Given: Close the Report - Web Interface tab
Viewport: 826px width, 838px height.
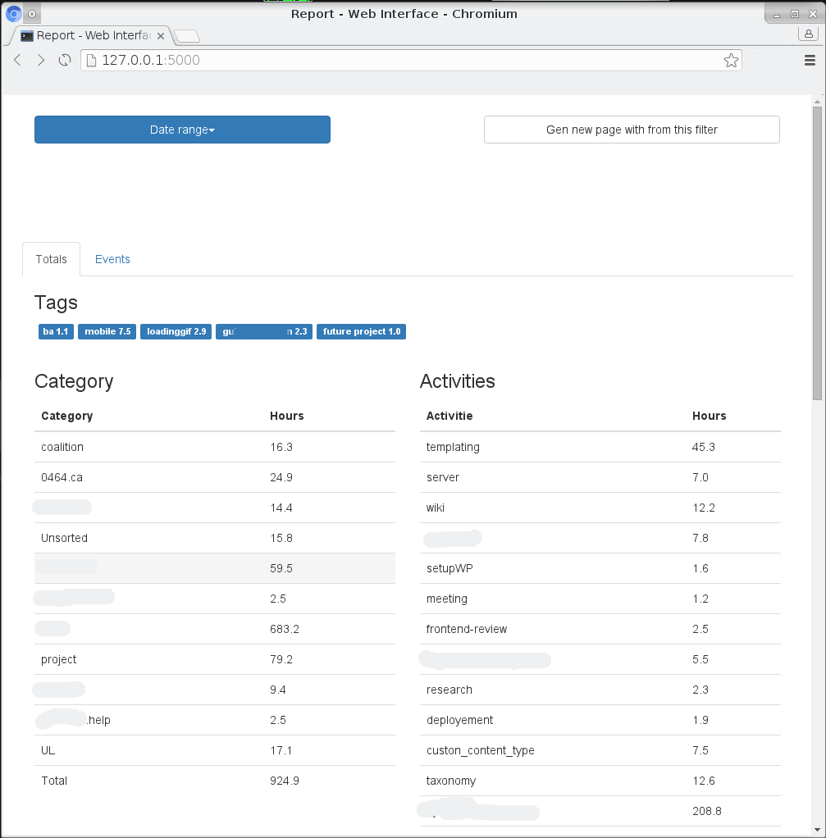Looking at the screenshot, I should tap(161, 36).
